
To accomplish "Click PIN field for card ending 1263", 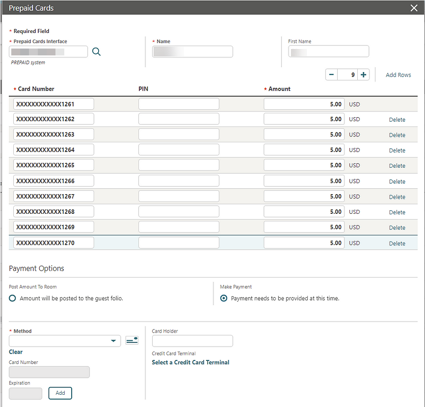I will click(179, 134).
